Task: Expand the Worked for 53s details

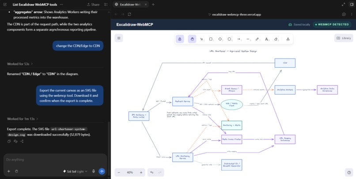Action: 20,64
